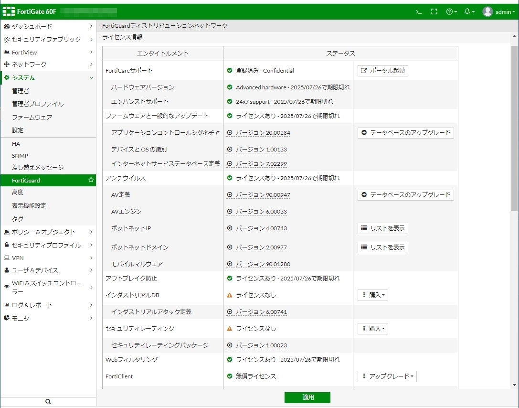Click the scrollbar down arrow
The height and width of the screenshot is (408, 519).
point(514,385)
